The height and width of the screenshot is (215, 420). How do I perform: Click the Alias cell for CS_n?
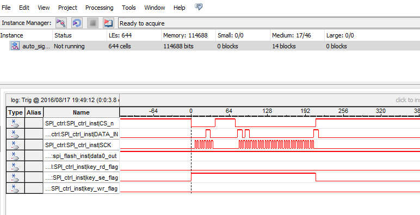(34, 123)
